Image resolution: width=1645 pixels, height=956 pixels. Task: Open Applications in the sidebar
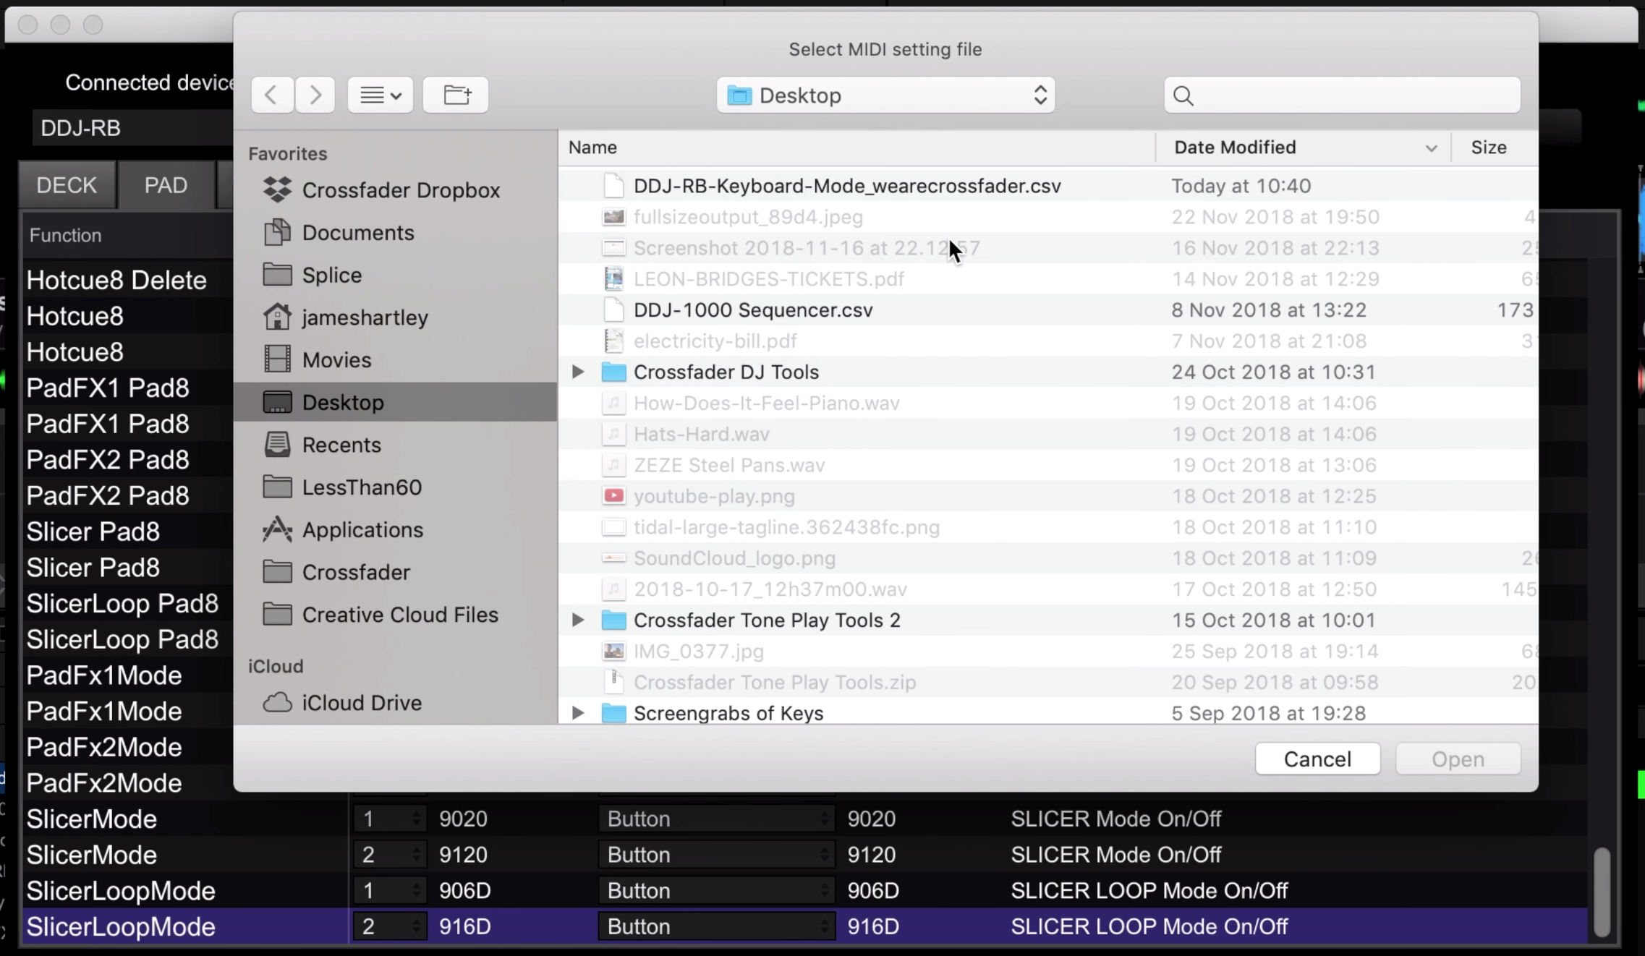tap(363, 529)
